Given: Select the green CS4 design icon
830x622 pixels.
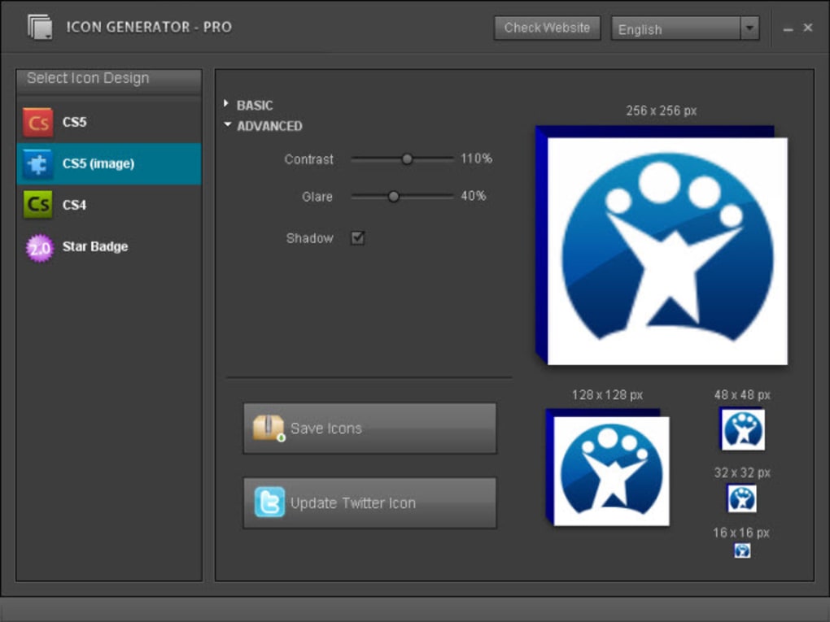Looking at the screenshot, I should [37, 205].
